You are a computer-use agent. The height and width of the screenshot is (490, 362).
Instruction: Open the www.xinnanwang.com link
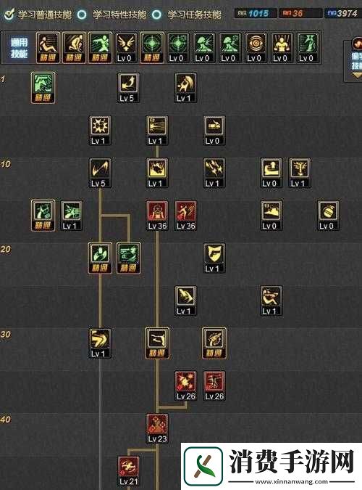click(x=292, y=481)
